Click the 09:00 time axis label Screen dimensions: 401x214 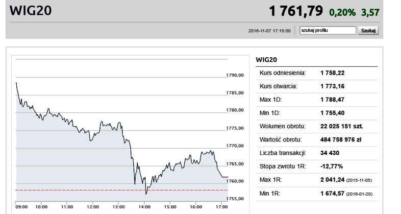(x=21, y=207)
